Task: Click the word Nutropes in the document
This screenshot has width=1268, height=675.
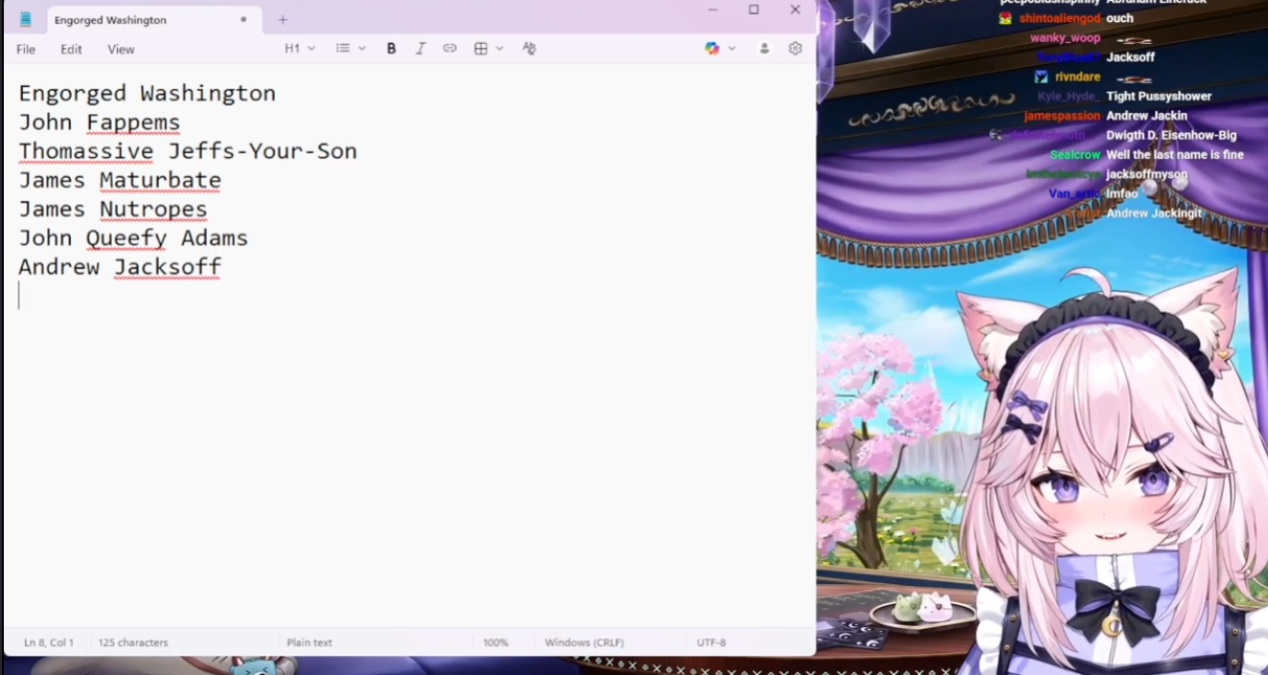Action: tap(153, 210)
